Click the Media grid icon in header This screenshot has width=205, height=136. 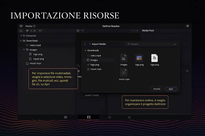pos(21,26)
